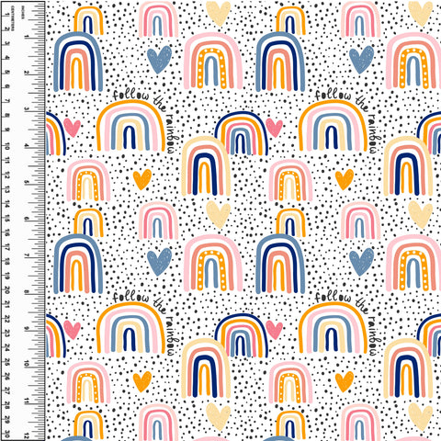Click the 9 inch number on the ruler
The image size is (441, 441).
(x=27, y=329)
